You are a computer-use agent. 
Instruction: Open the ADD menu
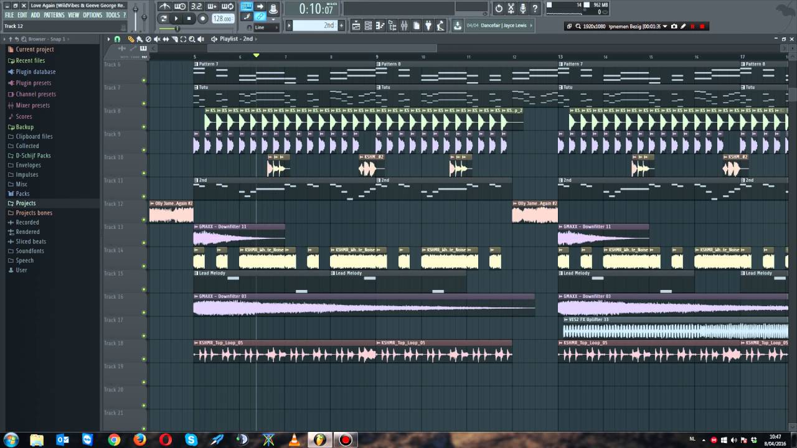click(x=35, y=15)
